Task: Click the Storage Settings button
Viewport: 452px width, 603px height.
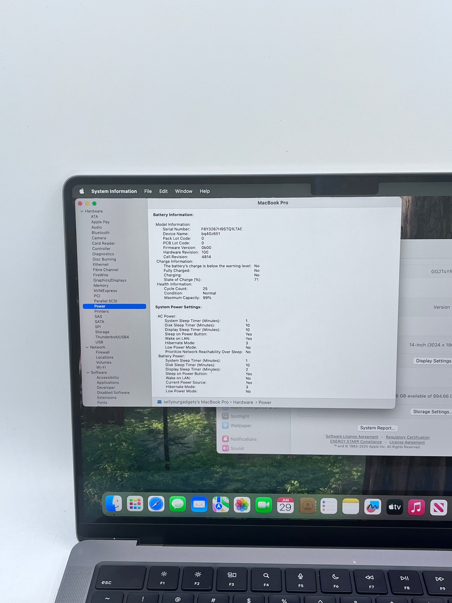Action: (x=431, y=412)
